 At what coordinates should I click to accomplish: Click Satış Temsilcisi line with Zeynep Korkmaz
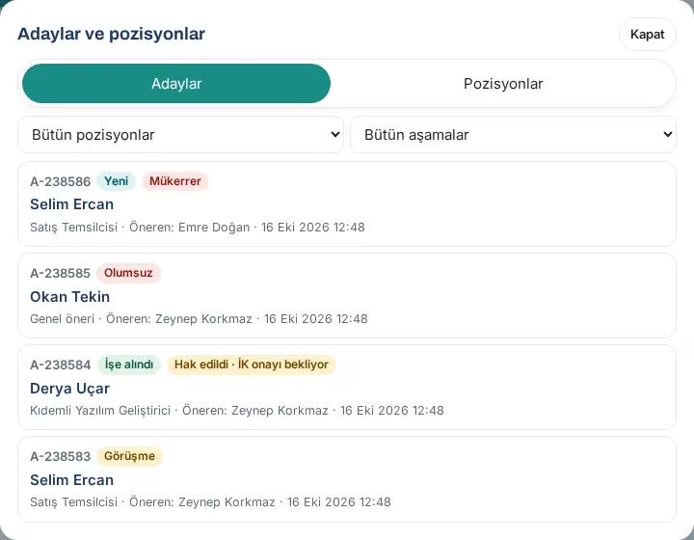[210, 502]
